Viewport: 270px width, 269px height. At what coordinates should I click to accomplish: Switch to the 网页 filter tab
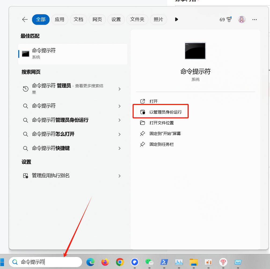click(97, 19)
